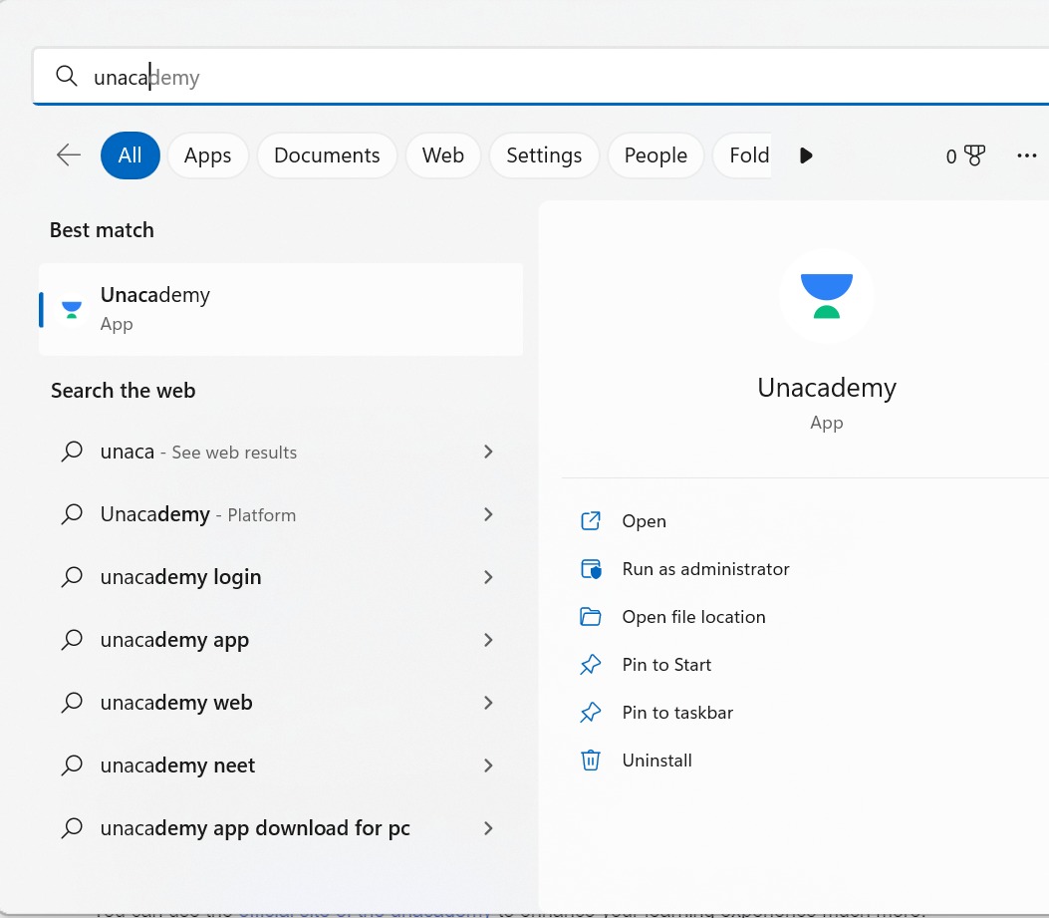Click the back arrow near the filters
The image size is (1049, 918).
pyautogui.click(x=68, y=155)
